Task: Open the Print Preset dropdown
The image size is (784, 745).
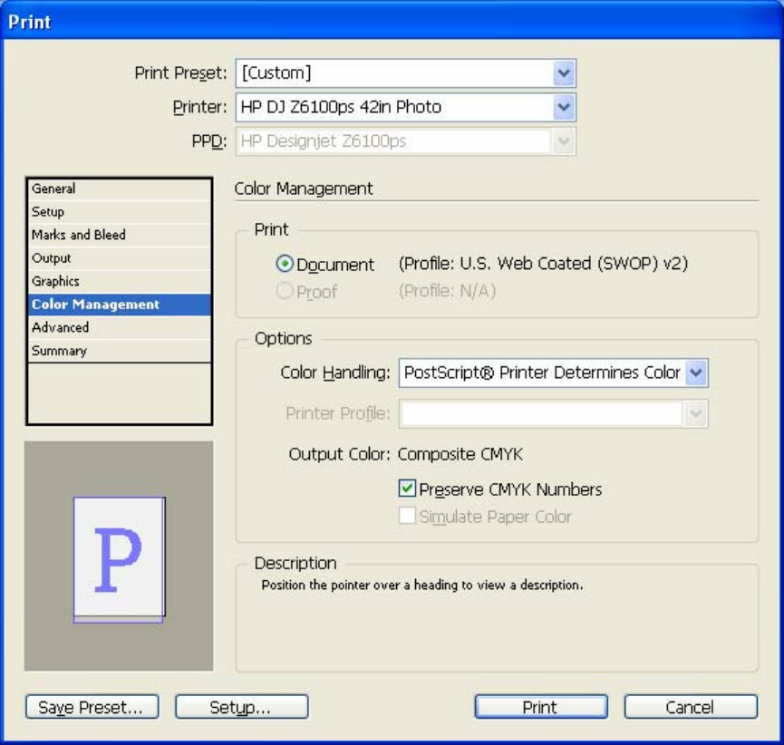Action: tap(564, 73)
